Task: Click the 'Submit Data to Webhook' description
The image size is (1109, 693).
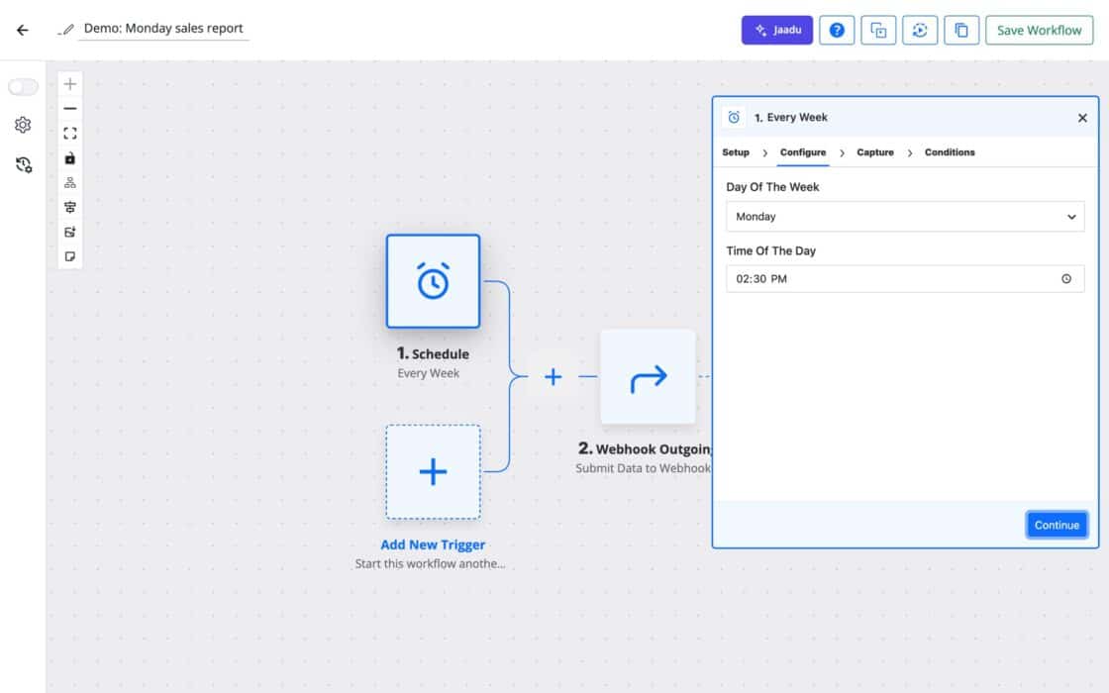Action: point(643,468)
